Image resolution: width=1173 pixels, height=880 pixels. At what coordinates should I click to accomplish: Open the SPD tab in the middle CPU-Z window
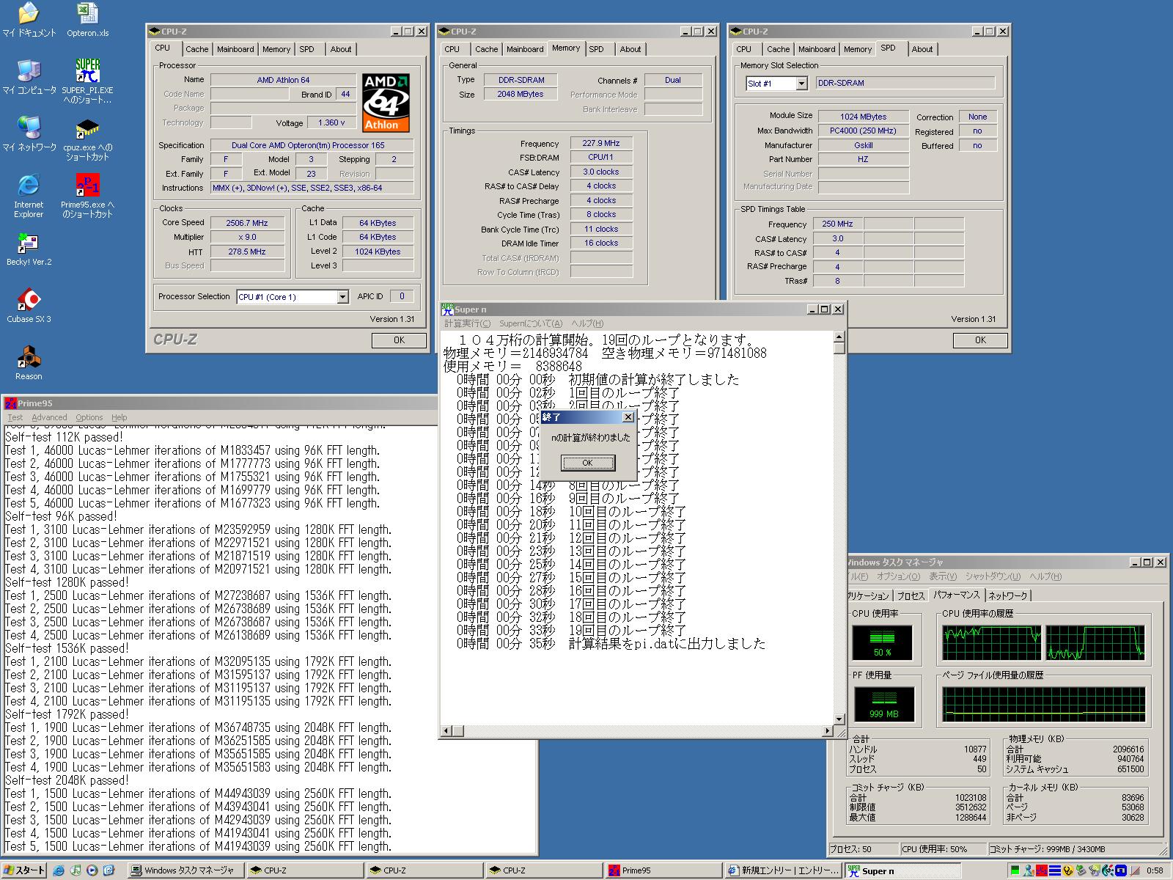point(597,49)
